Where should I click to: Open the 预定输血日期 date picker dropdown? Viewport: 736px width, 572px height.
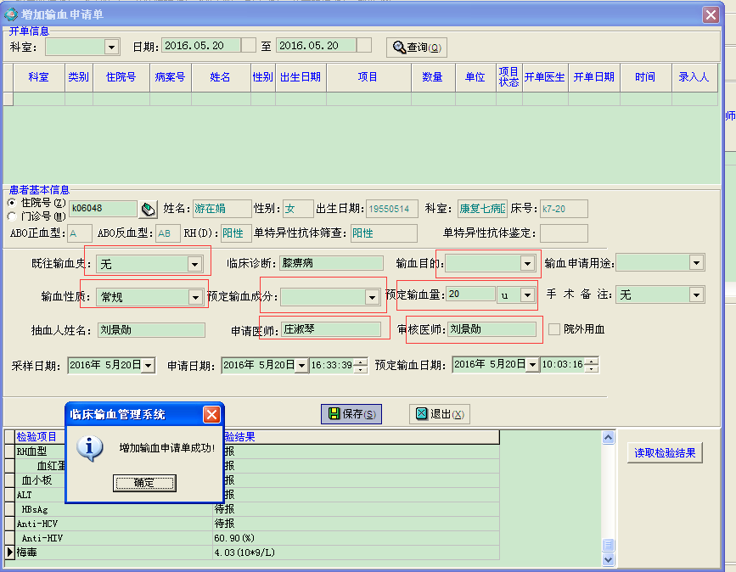(533, 365)
